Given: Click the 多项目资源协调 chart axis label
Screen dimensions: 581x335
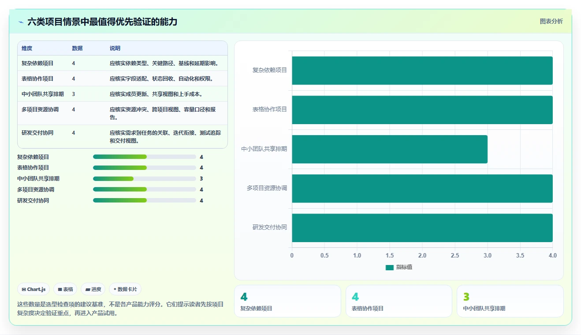Looking at the screenshot, I should tap(267, 188).
